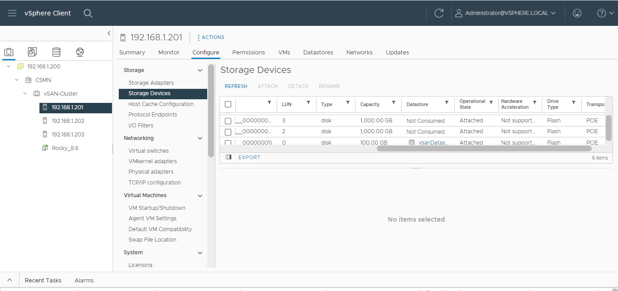Open the Datastores tab

coord(318,53)
